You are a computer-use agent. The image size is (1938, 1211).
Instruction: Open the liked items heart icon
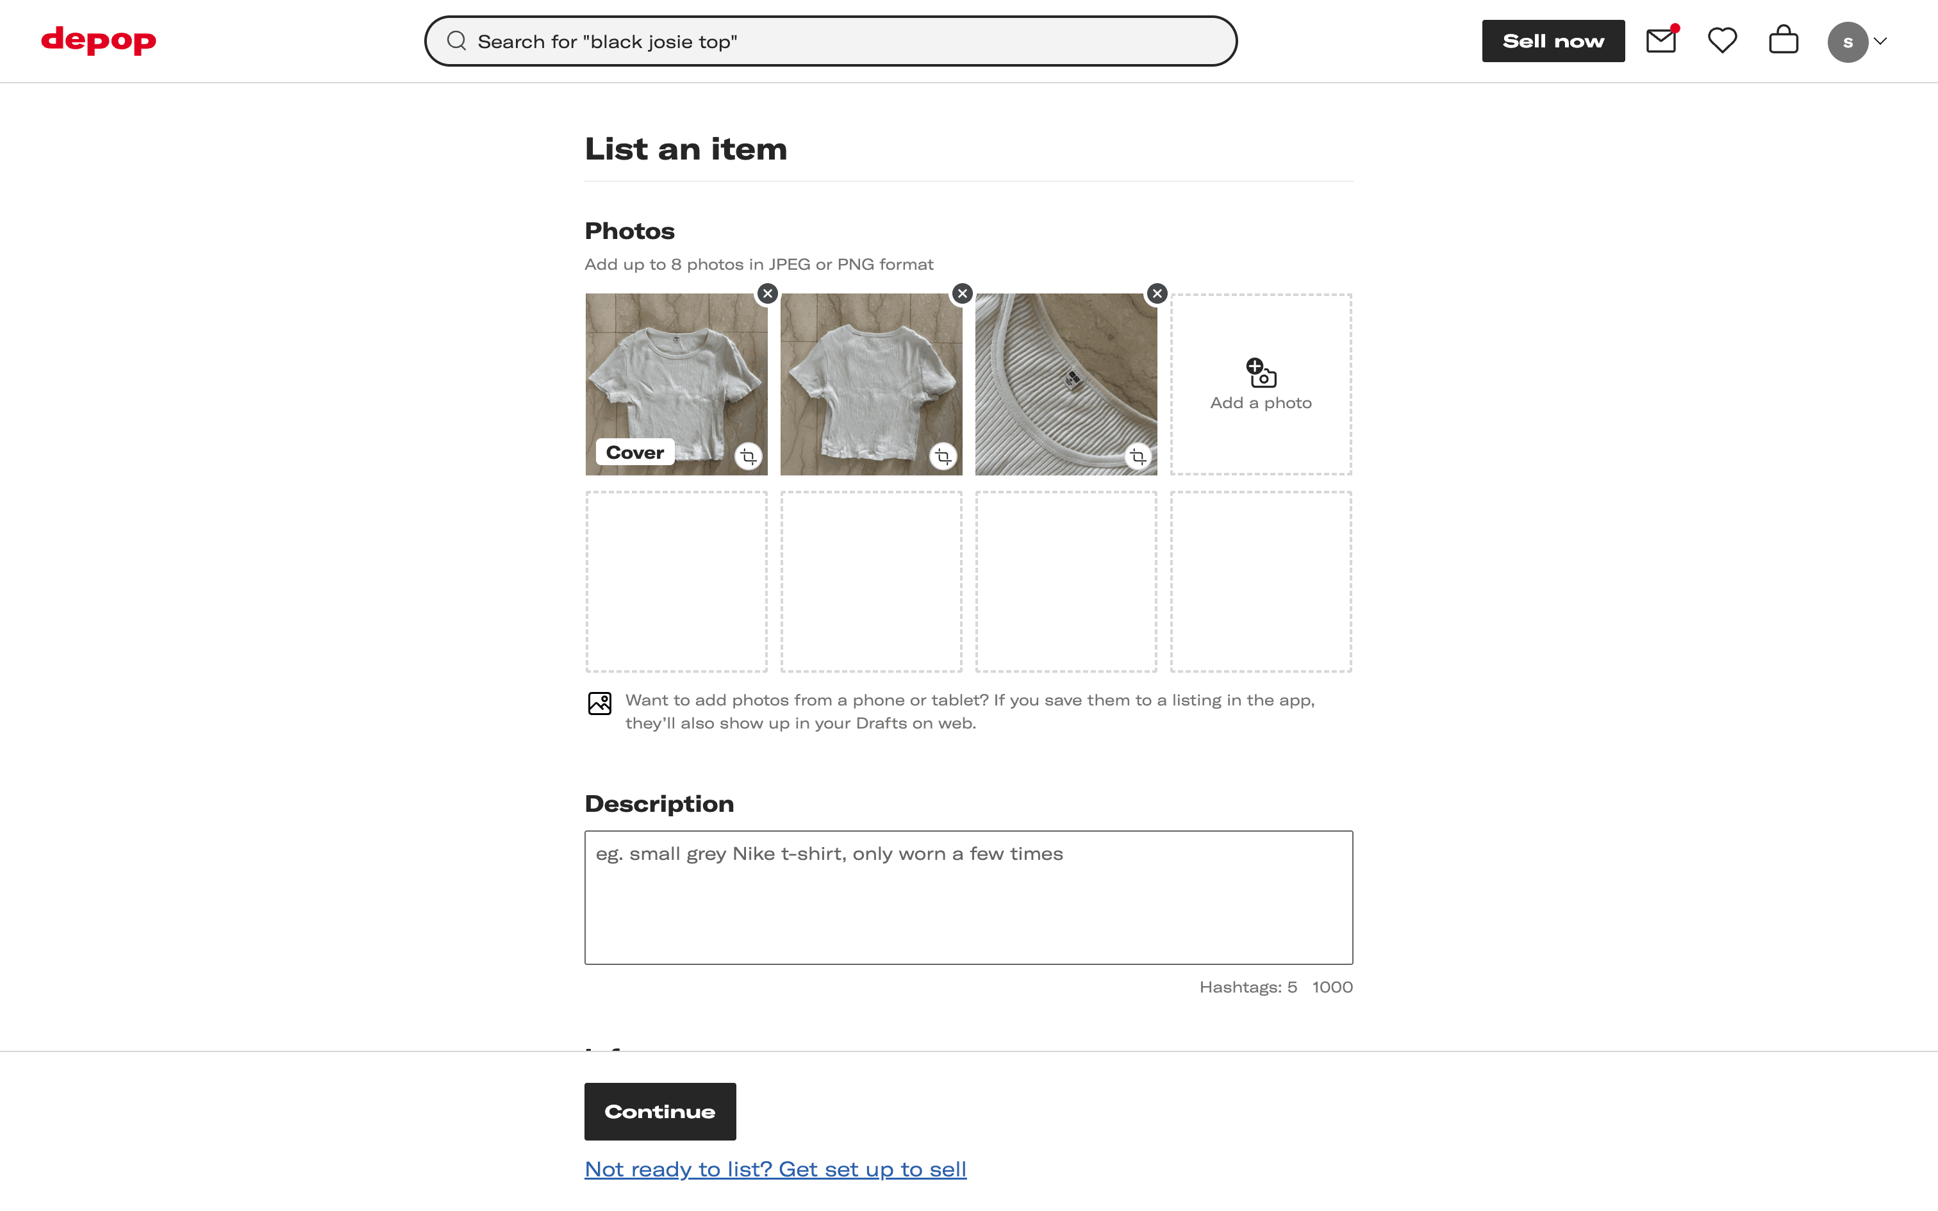point(1722,41)
